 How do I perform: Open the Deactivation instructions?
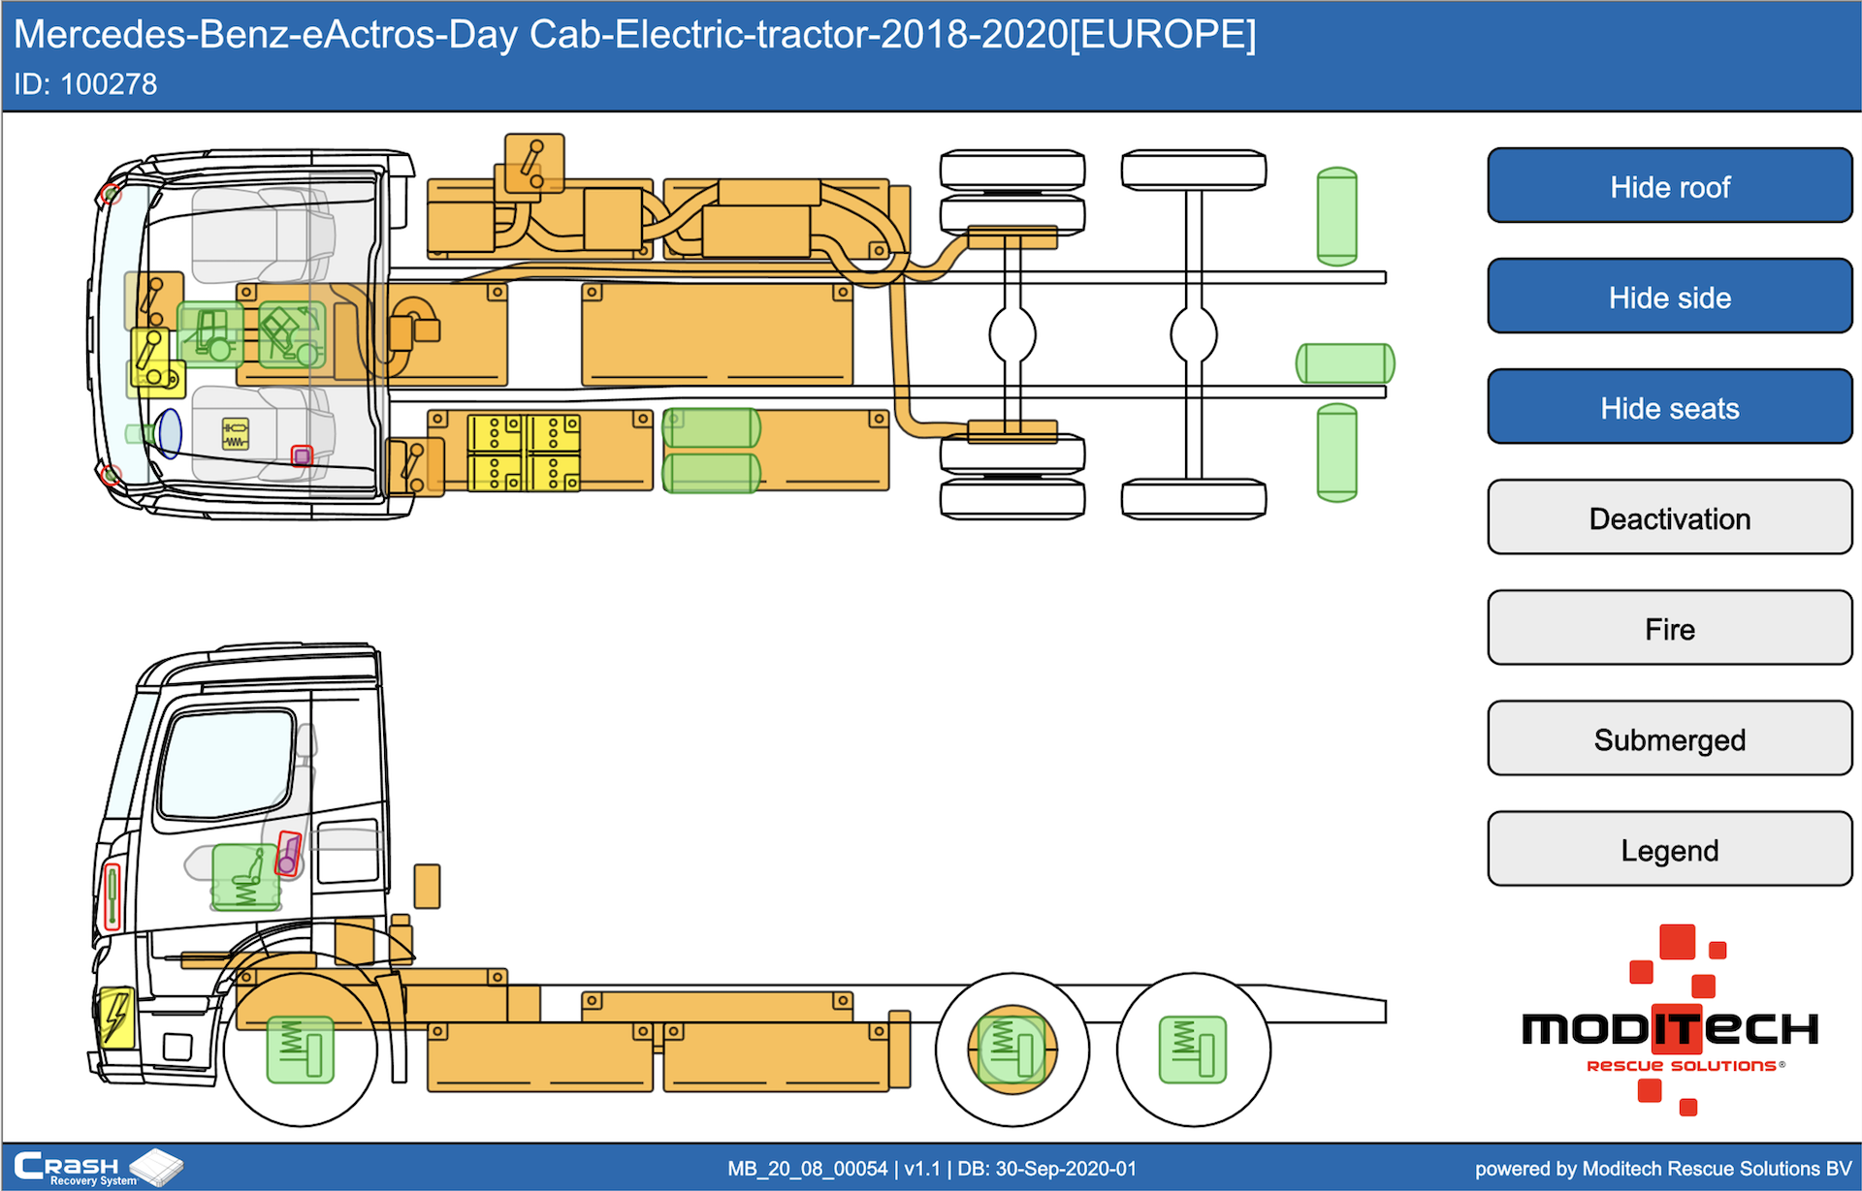pos(1669,517)
